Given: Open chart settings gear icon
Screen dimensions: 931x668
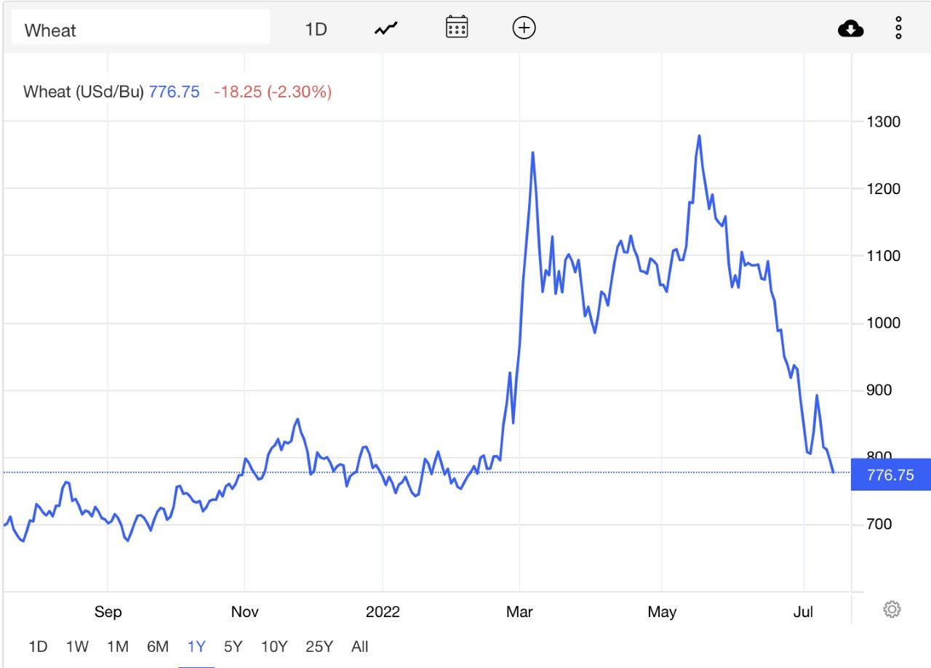Looking at the screenshot, I should 892,609.
